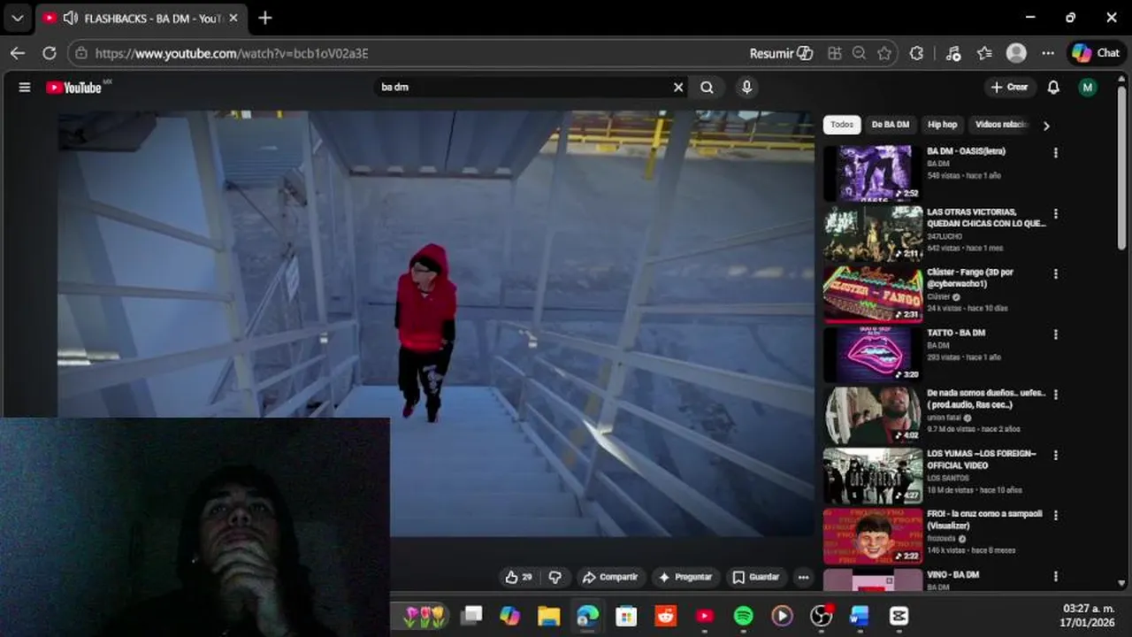Image resolution: width=1132 pixels, height=637 pixels.
Task: Open a new browser tab
Action: point(265,18)
